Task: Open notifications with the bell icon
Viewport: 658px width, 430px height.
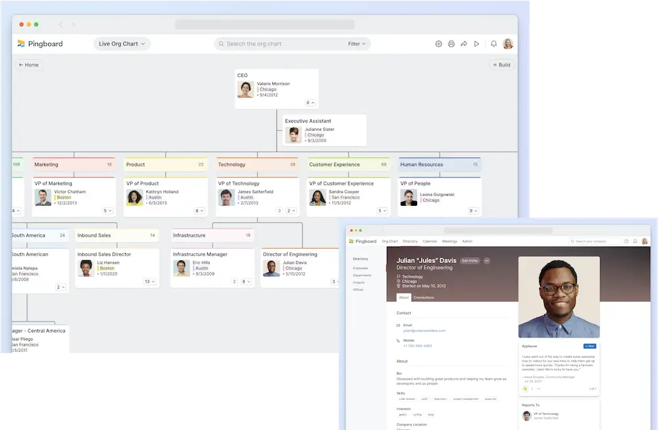Action: 494,43
